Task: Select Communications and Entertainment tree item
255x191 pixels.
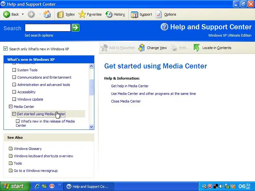Action: click(44, 77)
